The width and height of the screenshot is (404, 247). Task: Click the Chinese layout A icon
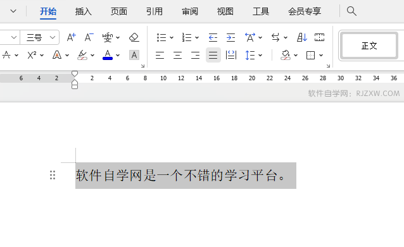click(250, 37)
